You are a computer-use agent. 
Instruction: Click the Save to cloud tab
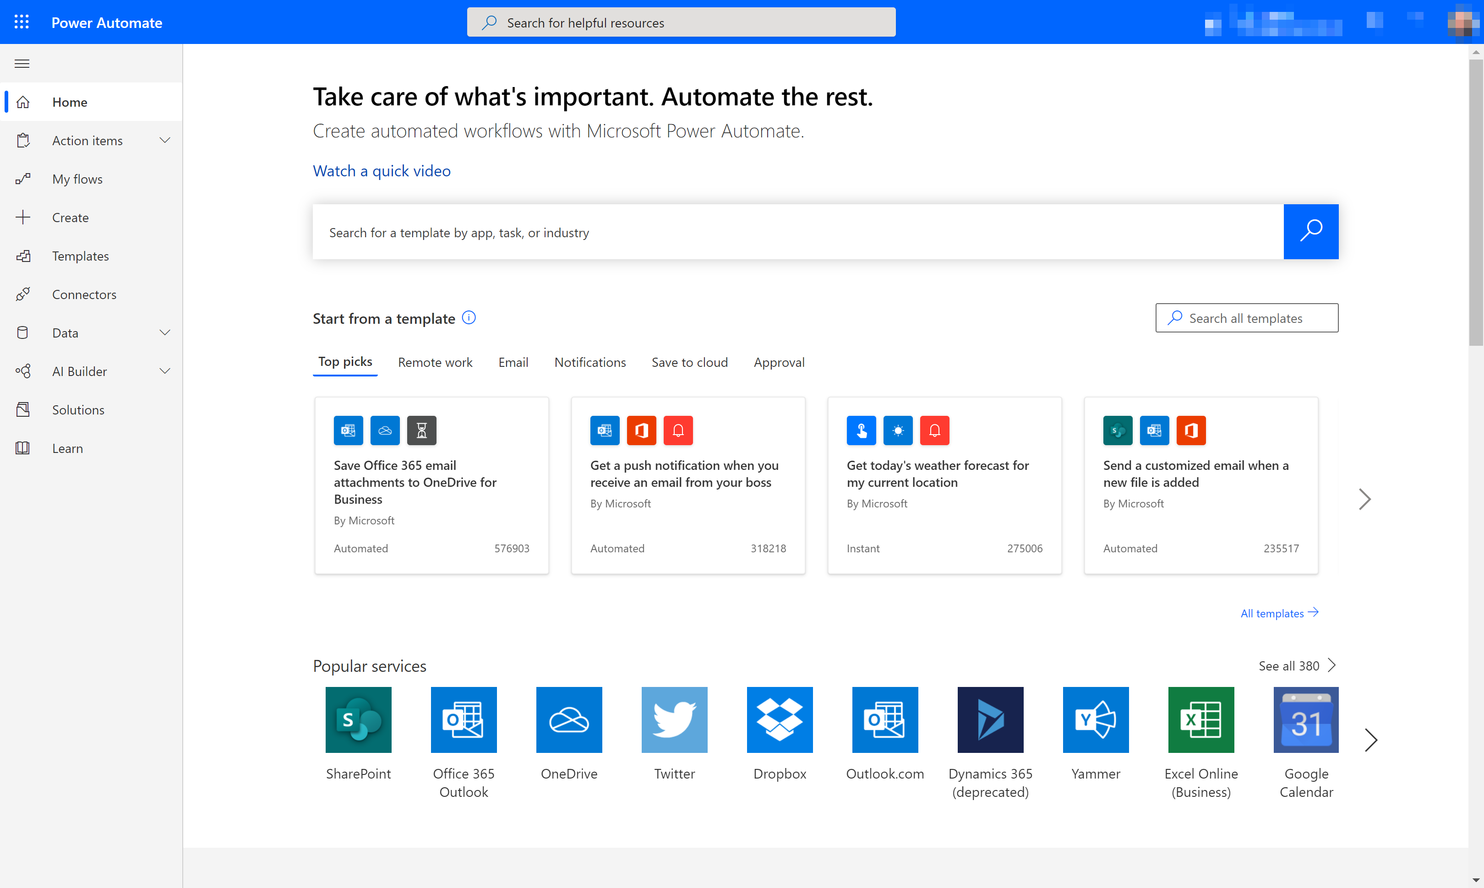point(689,361)
